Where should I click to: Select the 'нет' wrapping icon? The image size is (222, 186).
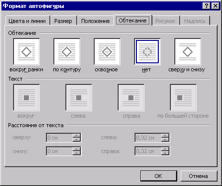147,52
